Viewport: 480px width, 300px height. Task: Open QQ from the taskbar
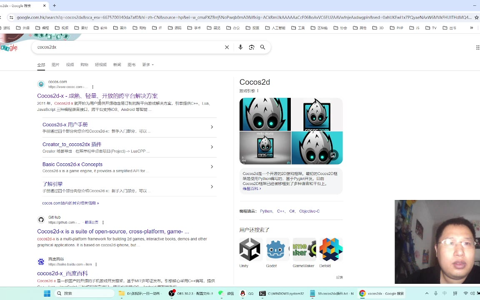click(x=247, y=293)
